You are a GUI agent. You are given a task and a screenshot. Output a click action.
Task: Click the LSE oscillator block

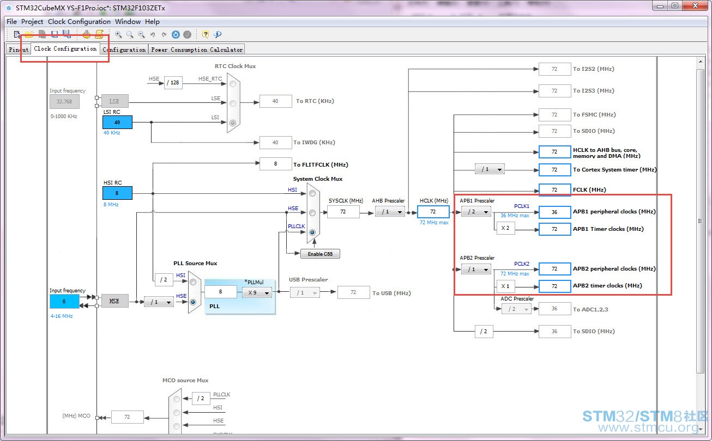point(114,101)
